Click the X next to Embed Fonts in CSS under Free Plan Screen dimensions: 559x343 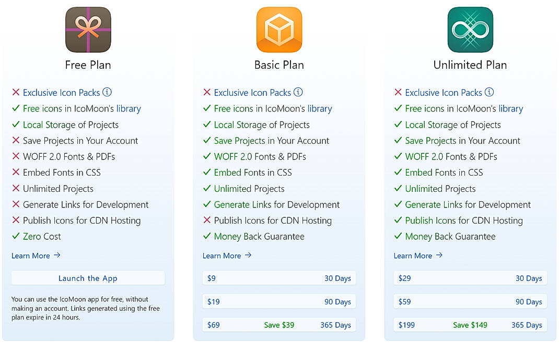[15, 173]
